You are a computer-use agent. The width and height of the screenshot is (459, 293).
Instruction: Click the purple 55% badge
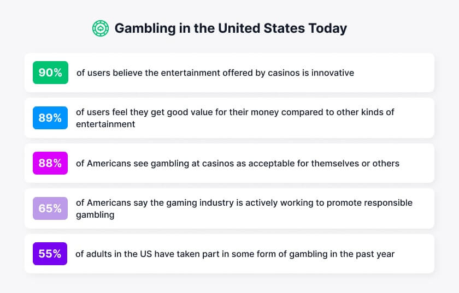(x=50, y=254)
